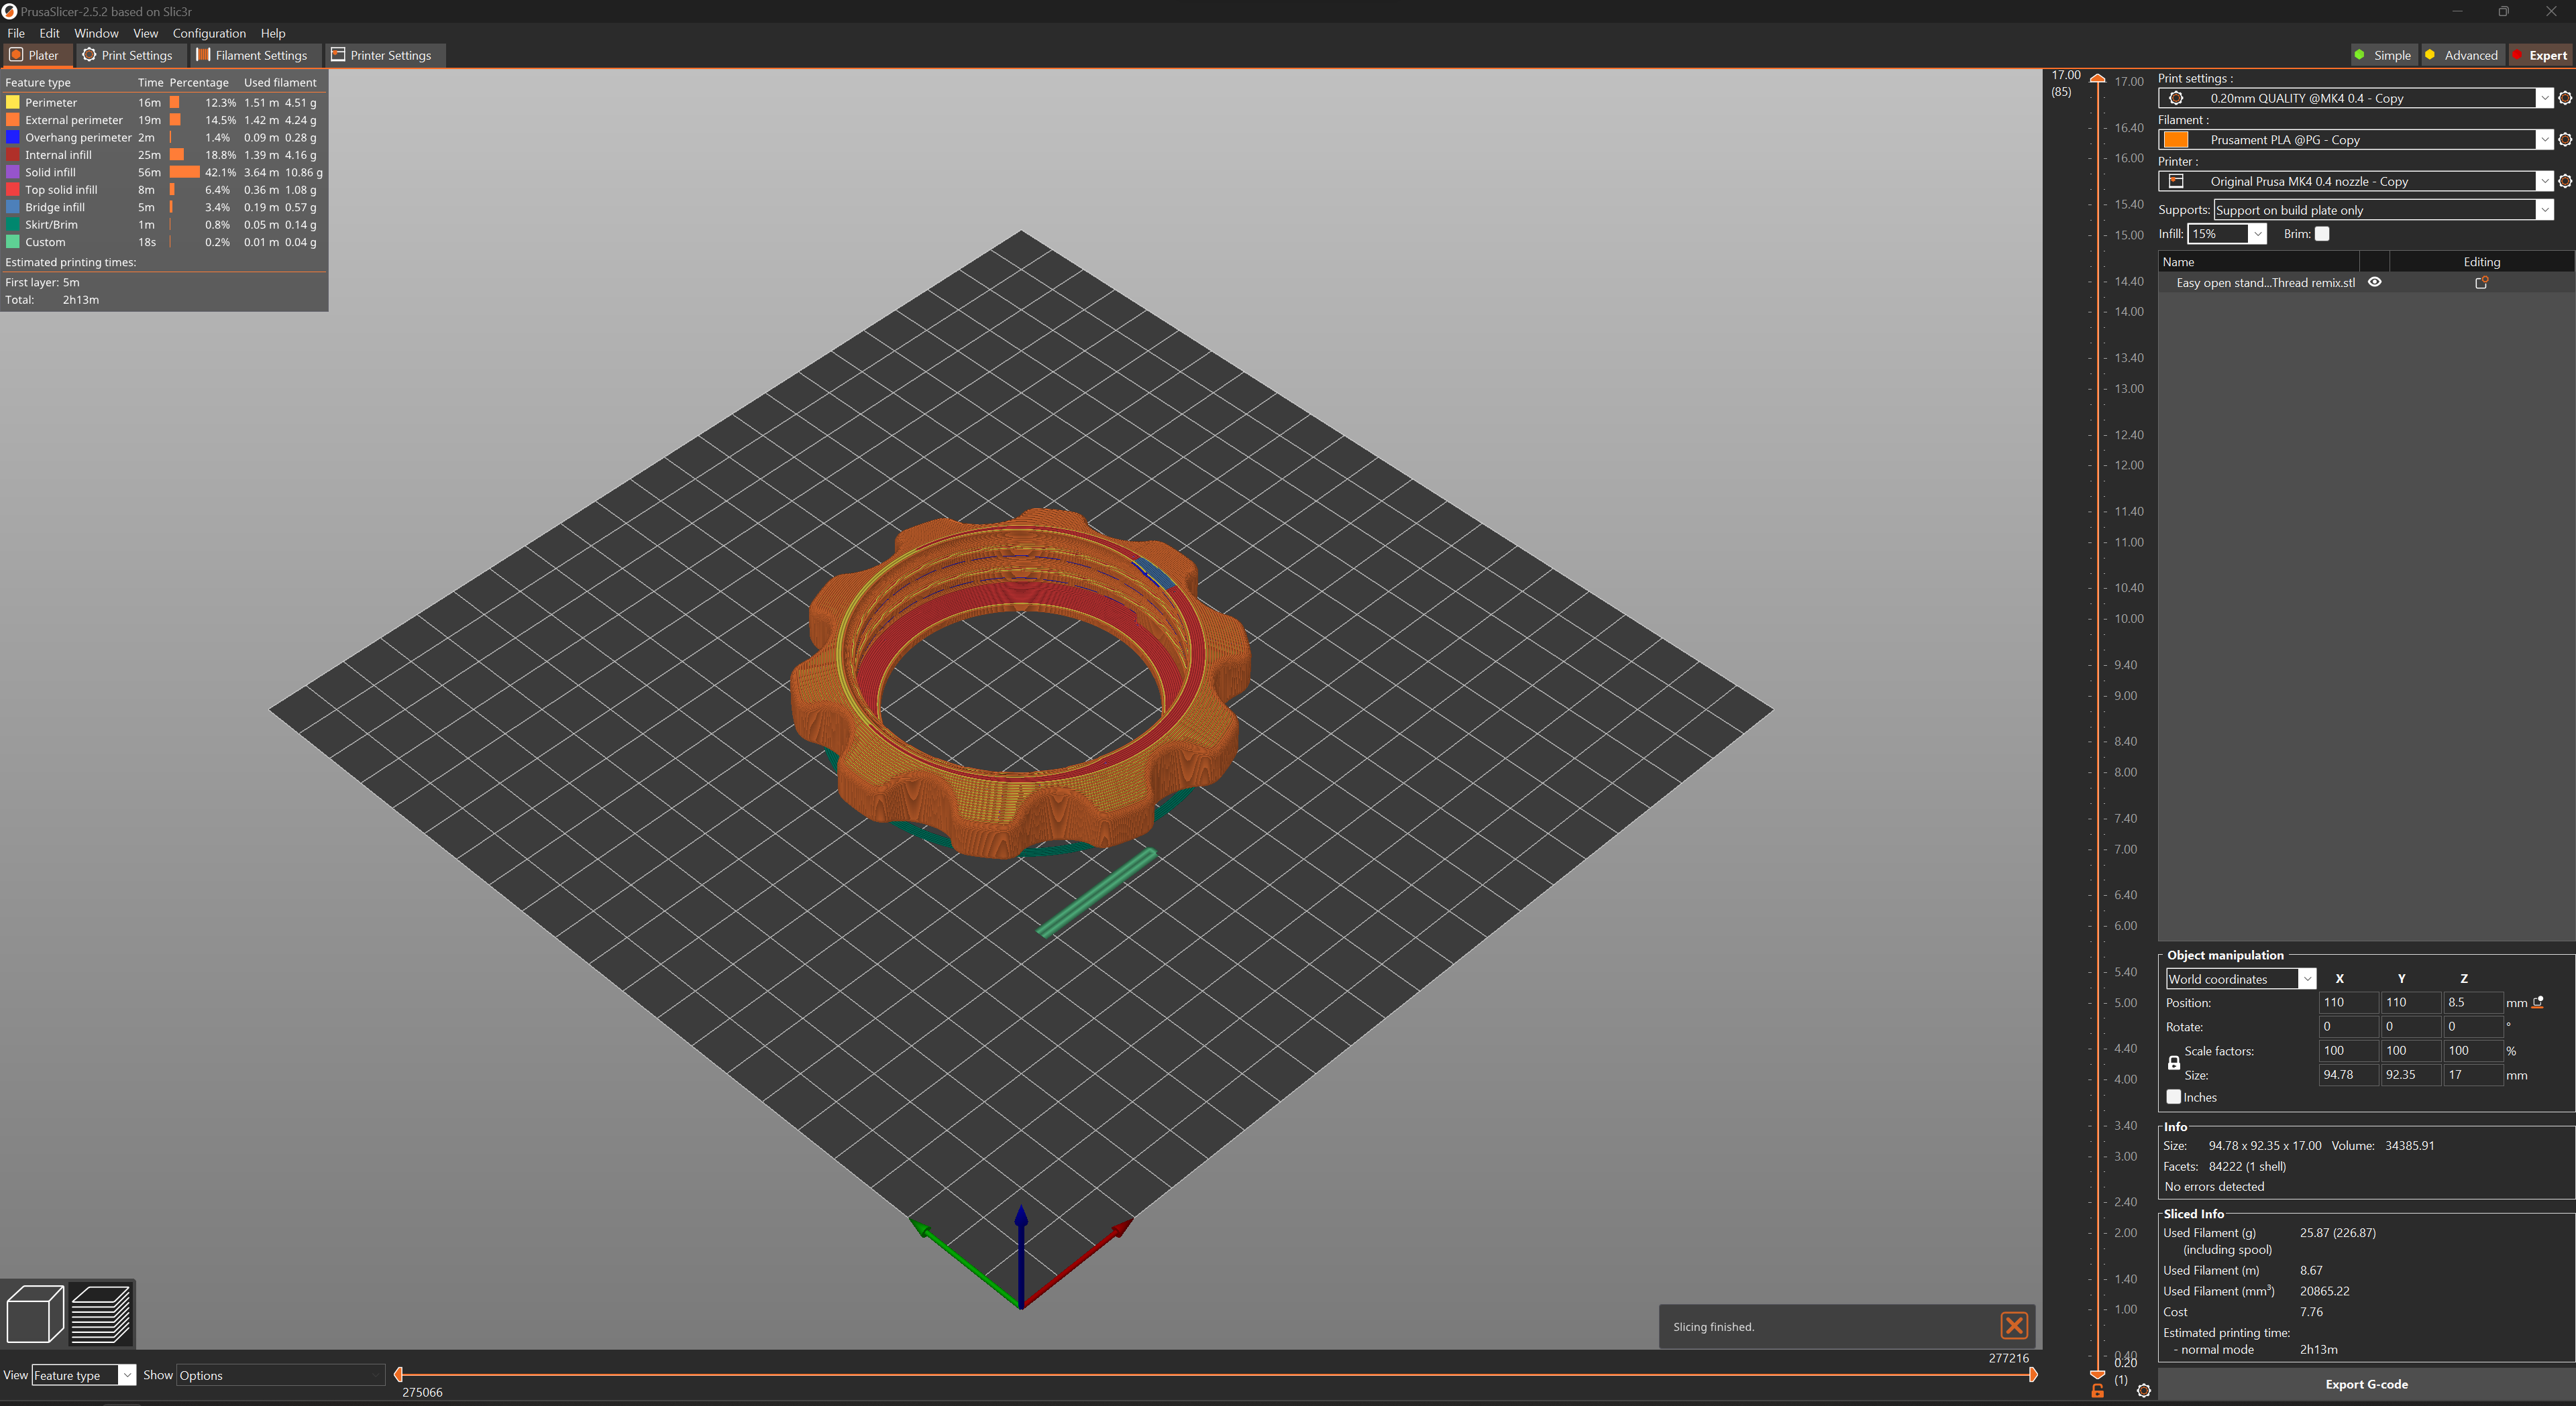Toggle the scale factors lock

2173,1062
